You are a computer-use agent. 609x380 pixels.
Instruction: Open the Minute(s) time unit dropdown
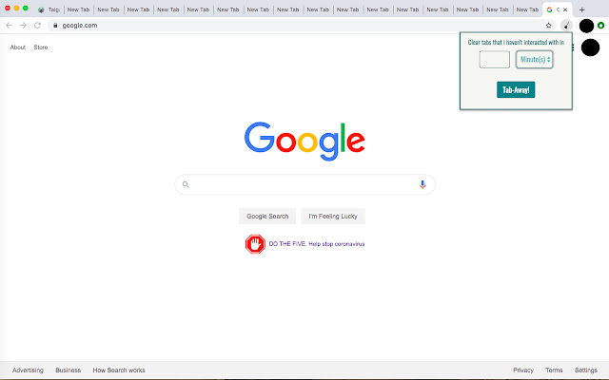[x=535, y=59]
